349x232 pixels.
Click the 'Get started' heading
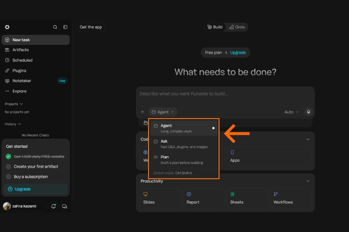tap(17, 146)
